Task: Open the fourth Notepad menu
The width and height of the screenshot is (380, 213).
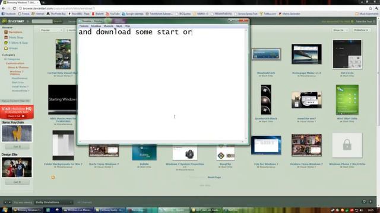Action: point(119,26)
